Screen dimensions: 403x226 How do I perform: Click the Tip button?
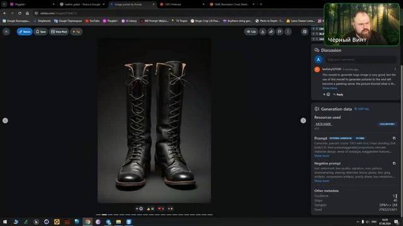tap(76, 31)
